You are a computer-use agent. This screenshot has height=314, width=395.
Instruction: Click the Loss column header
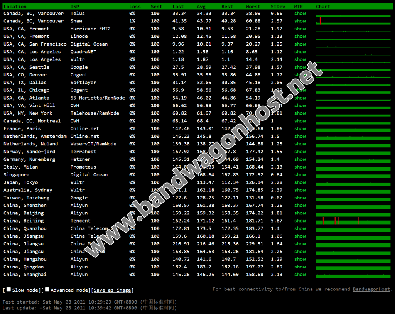(x=135, y=7)
